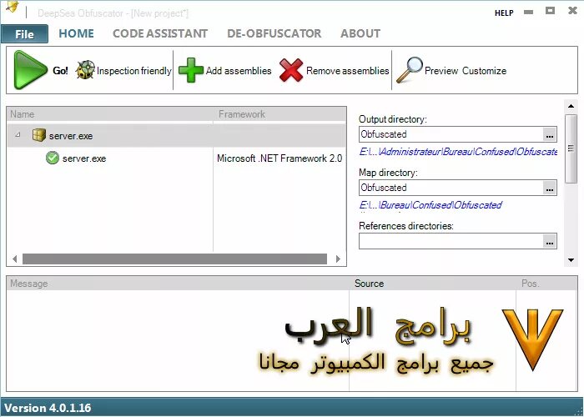Image resolution: width=584 pixels, height=417 pixels.
Task: Click the green checkmark beside server.exe
Action: pos(53,158)
